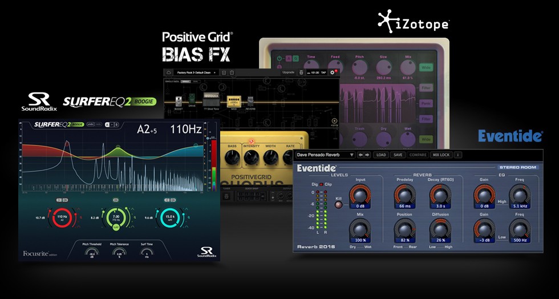Click the info 'i' button in Eventide
The height and width of the screenshot is (299, 559).
459,155
